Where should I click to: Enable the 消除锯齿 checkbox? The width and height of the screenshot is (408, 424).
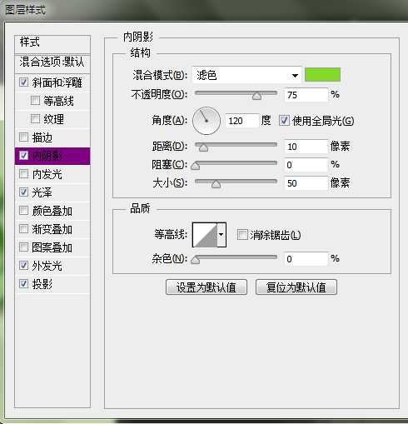pos(242,235)
